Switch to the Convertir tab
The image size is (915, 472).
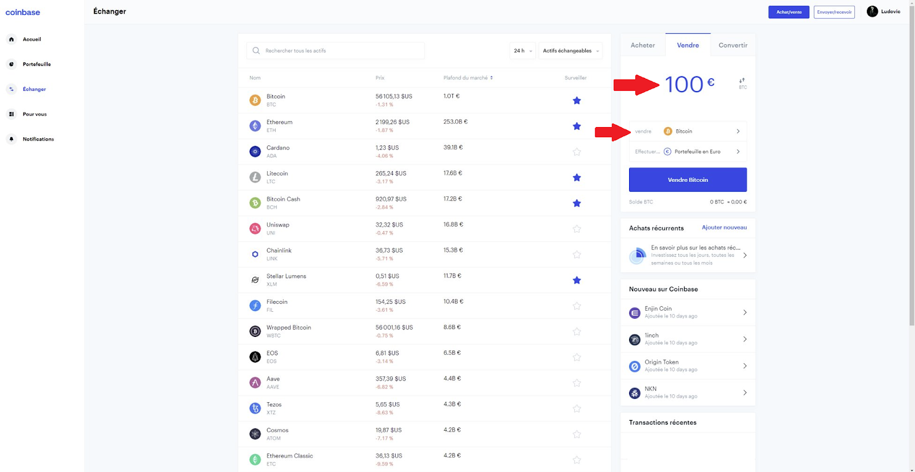[733, 45]
